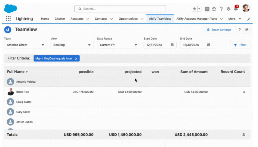The height and width of the screenshot is (147, 258).
Task: Open the Setup gear icon
Action: pyautogui.click(x=228, y=9)
